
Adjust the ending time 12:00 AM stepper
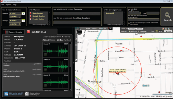point(20,24)
